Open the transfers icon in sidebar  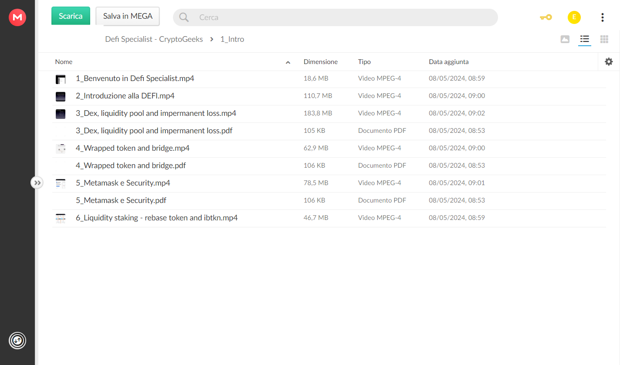click(17, 340)
